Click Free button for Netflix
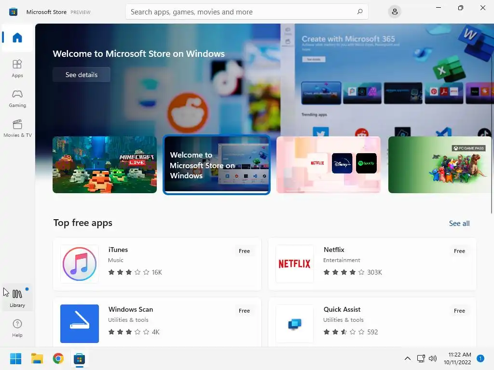This screenshot has width=494, height=370. pyautogui.click(x=459, y=251)
